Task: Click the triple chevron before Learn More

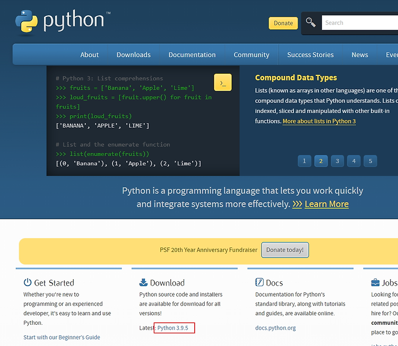Action: click(x=297, y=204)
